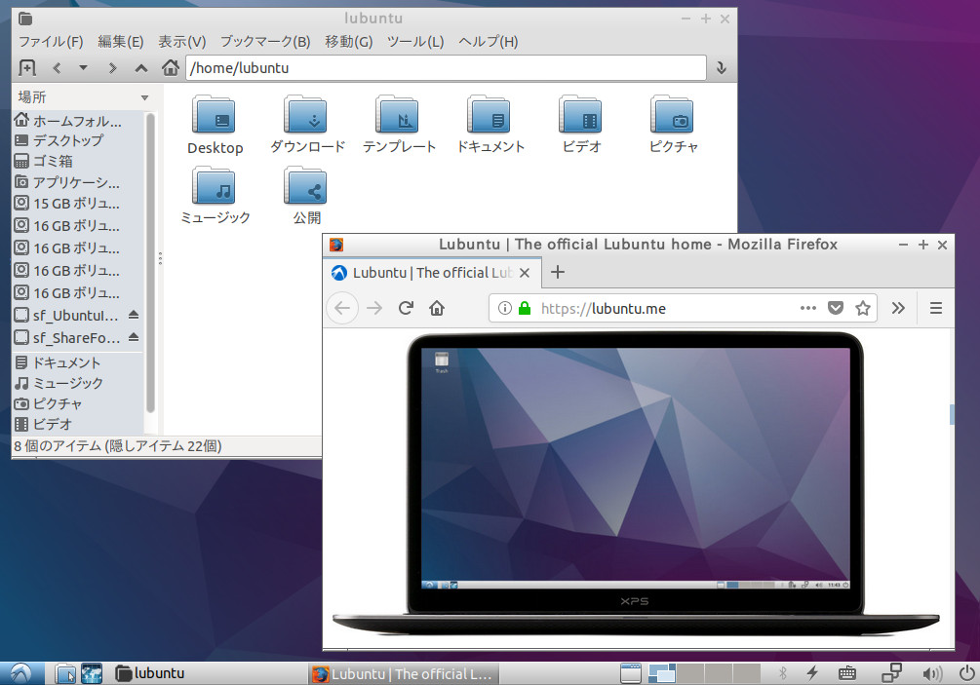The height and width of the screenshot is (685, 980).
Task: Select ピクチャ bookmark in sidebar
Action: click(78, 404)
